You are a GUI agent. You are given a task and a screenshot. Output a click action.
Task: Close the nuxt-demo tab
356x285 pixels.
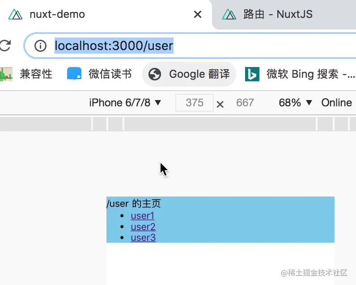click(198, 14)
